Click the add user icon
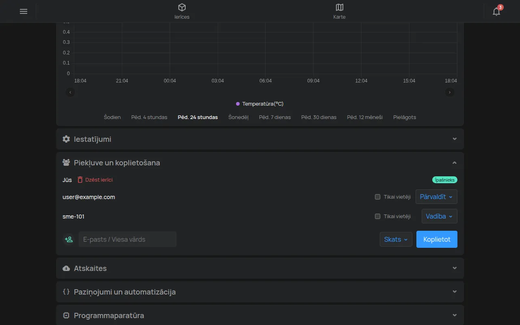The image size is (520, 325). click(x=69, y=239)
